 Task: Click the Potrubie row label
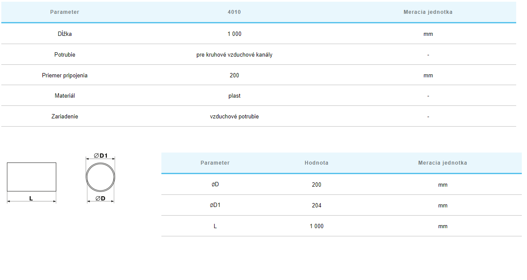pos(64,55)
